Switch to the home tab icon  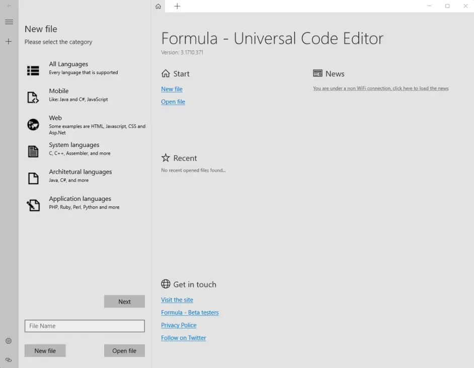[158, 6]
